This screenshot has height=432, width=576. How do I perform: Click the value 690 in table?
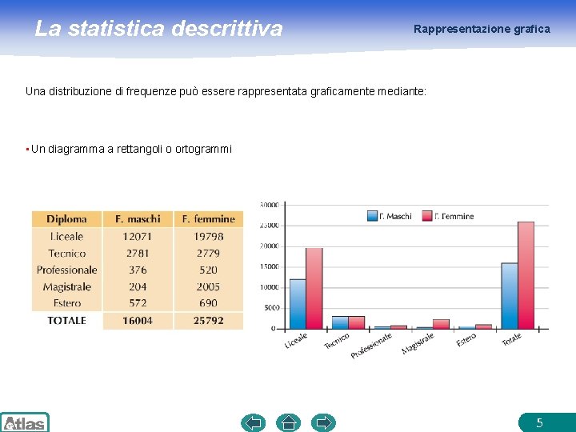tap(208, 303)
